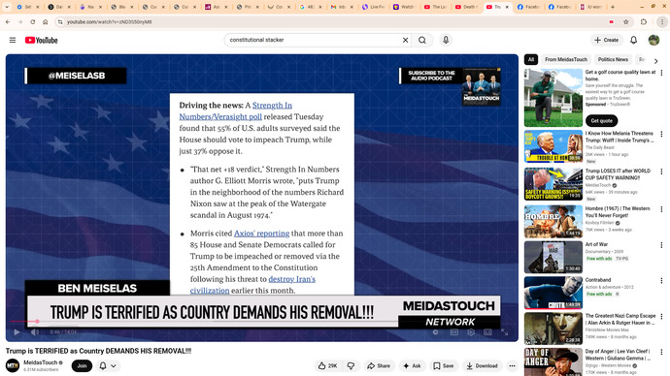The height and width of the screenshot is (376, 670).
Task: Open MeidasTouch channel avatar
Action: [x=13, y=365]
